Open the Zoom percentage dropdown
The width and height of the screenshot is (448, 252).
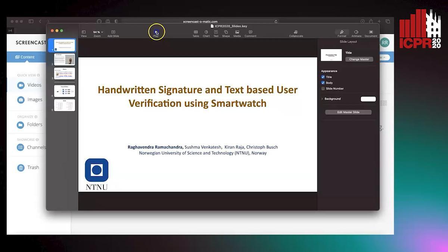click(x=98, y=32)
